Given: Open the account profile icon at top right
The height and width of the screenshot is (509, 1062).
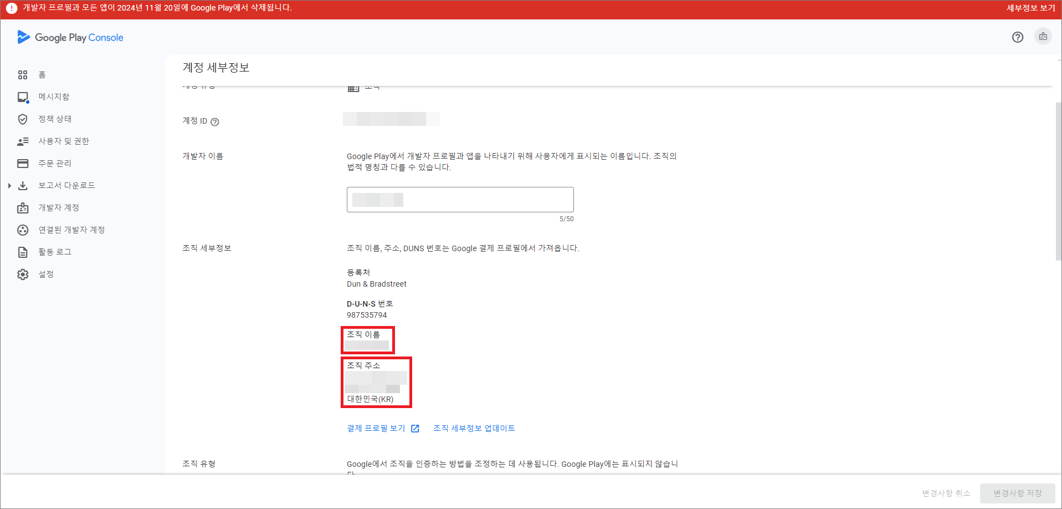Looking at the screenshot, I should point(1043,37).
